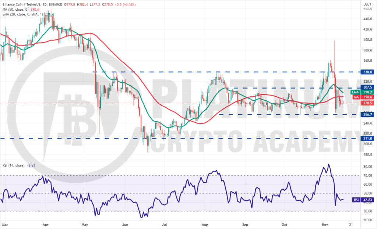The image size is (377, 229).
Task: Click the 290.6 value in MA legend
Action: pyautogui.click(x=35, y=9)
